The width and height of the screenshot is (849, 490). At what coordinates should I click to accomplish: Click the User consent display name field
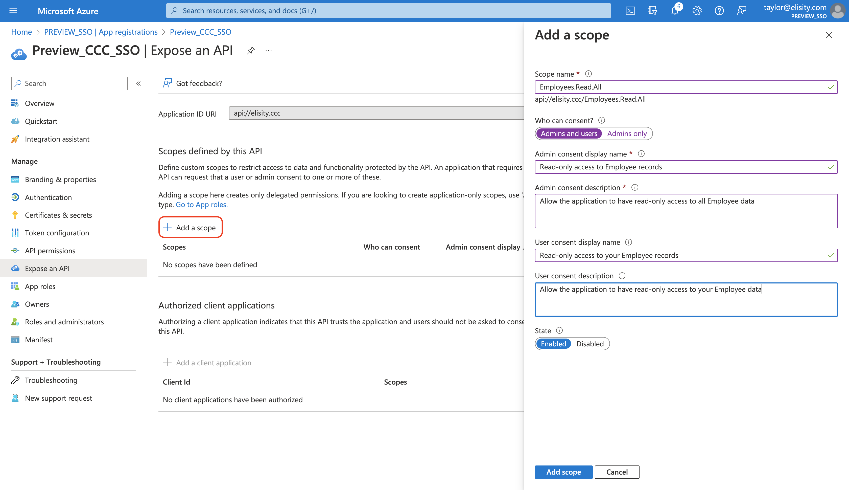686,255
